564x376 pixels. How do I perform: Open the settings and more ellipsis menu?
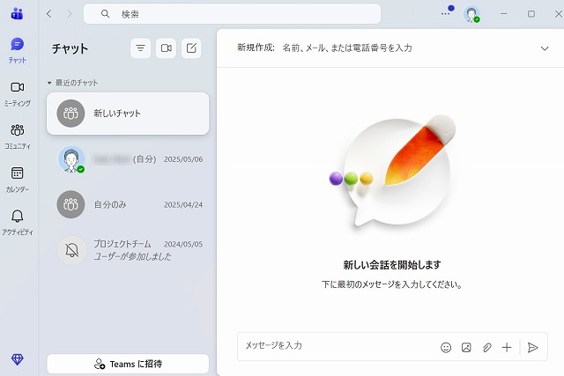(445, 14)
